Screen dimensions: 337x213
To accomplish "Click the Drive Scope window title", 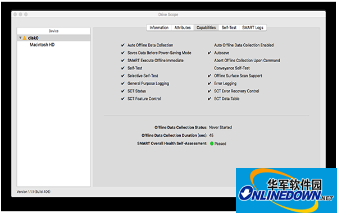I will [168, 15].
